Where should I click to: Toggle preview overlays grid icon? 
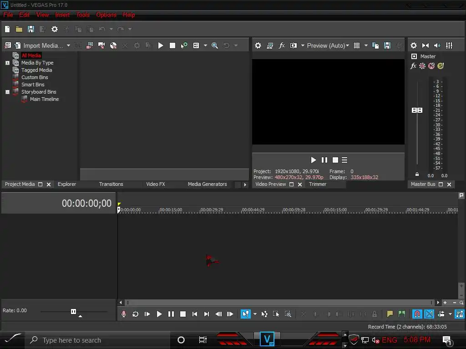tap(357, 45)
